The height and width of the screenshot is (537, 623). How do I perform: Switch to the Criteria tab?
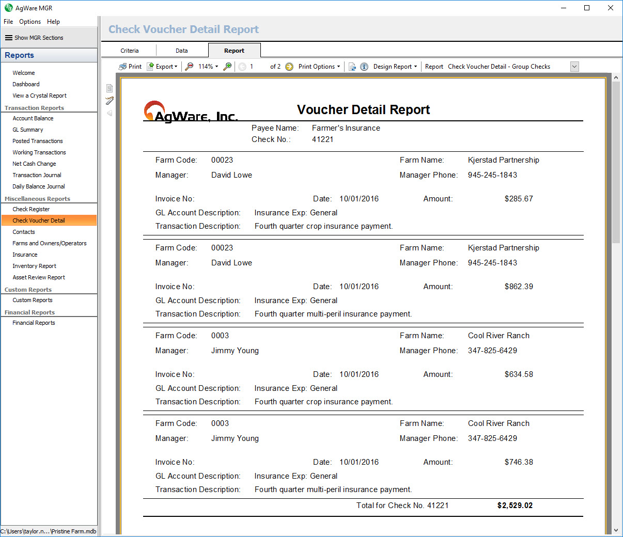tap(130, 51)
